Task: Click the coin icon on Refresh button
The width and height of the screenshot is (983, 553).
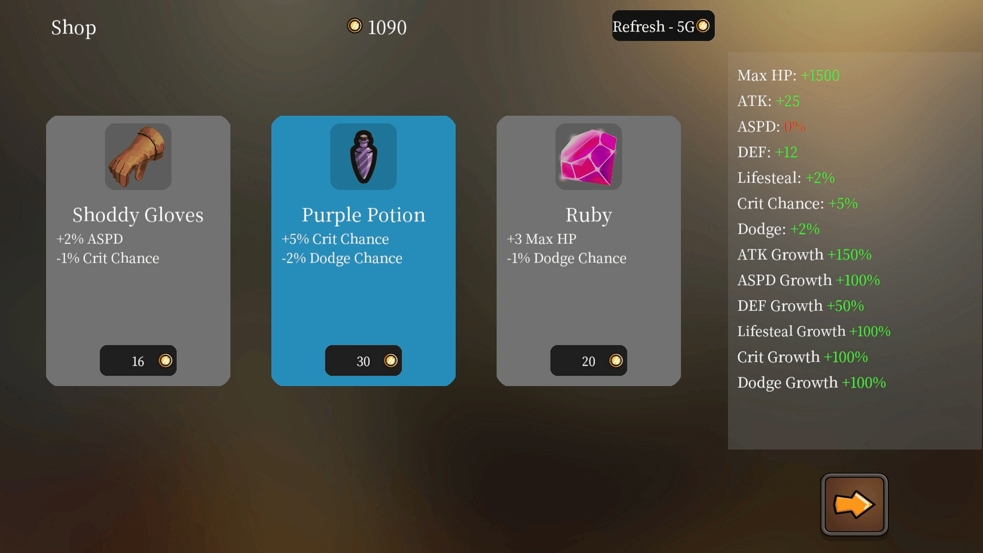Action: pos(703,26)
